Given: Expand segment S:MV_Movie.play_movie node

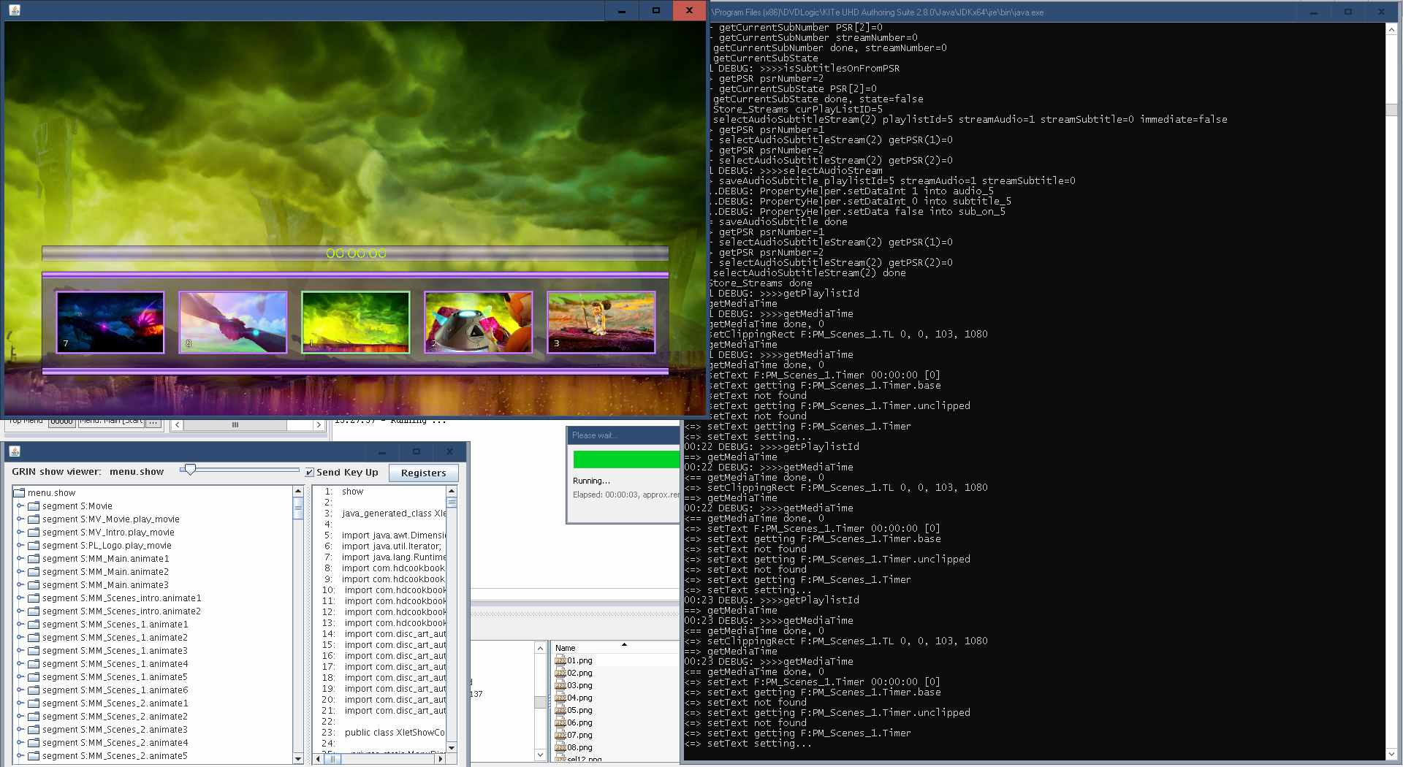Looking at the screenshot, I should (20, 519).
